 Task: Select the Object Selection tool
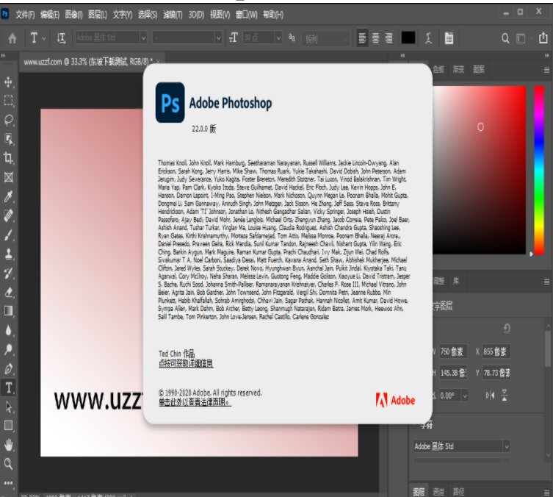[9, 139]
